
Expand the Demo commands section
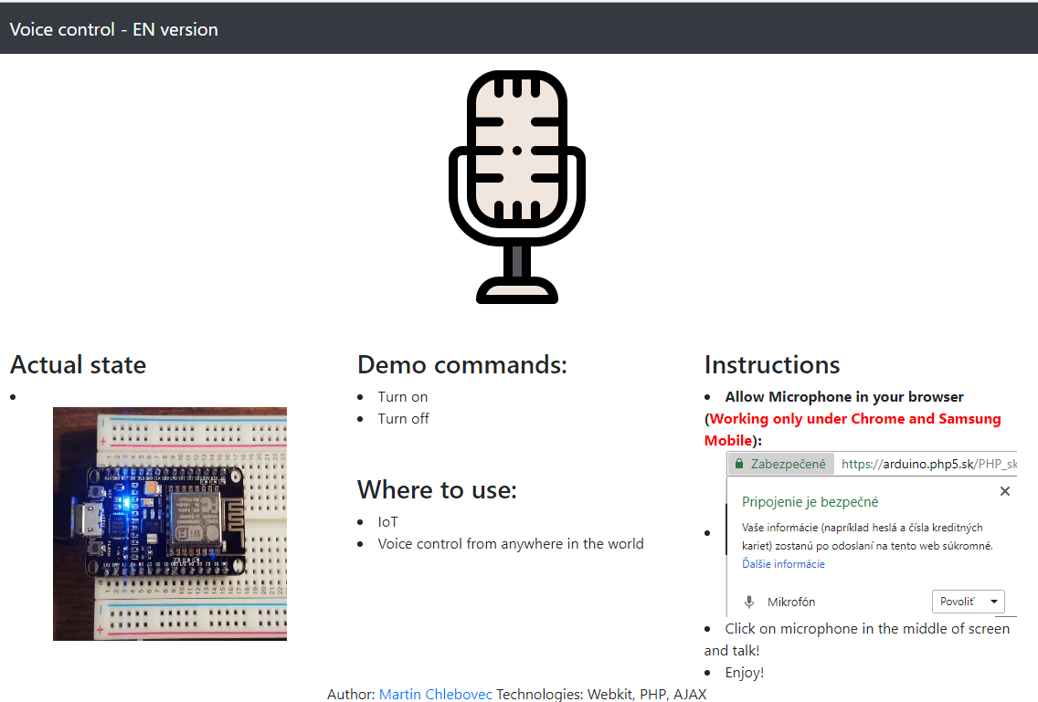point(462,364)
